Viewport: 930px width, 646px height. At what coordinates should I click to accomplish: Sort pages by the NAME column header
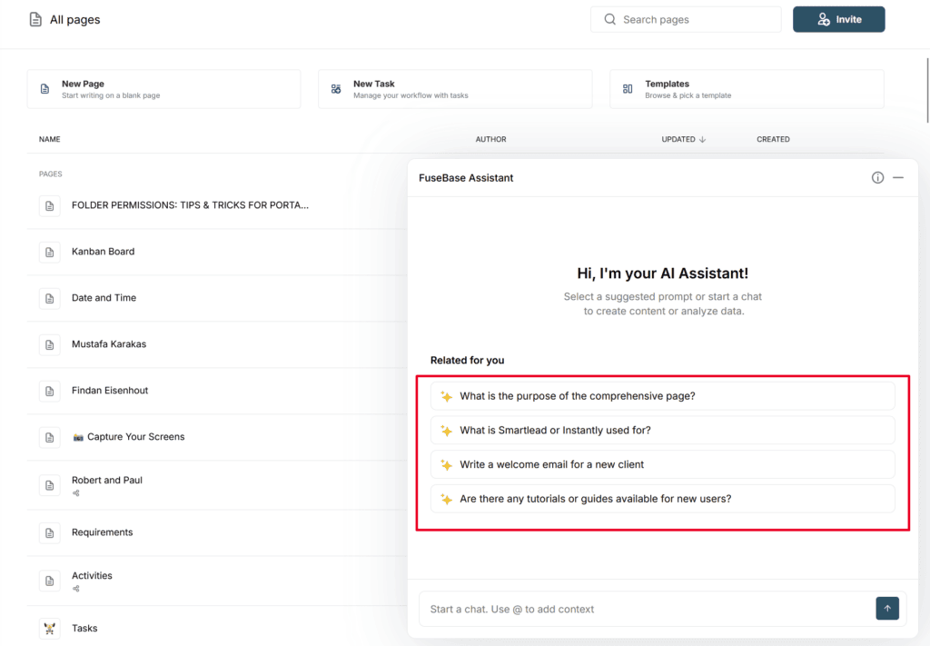[50, 139]
